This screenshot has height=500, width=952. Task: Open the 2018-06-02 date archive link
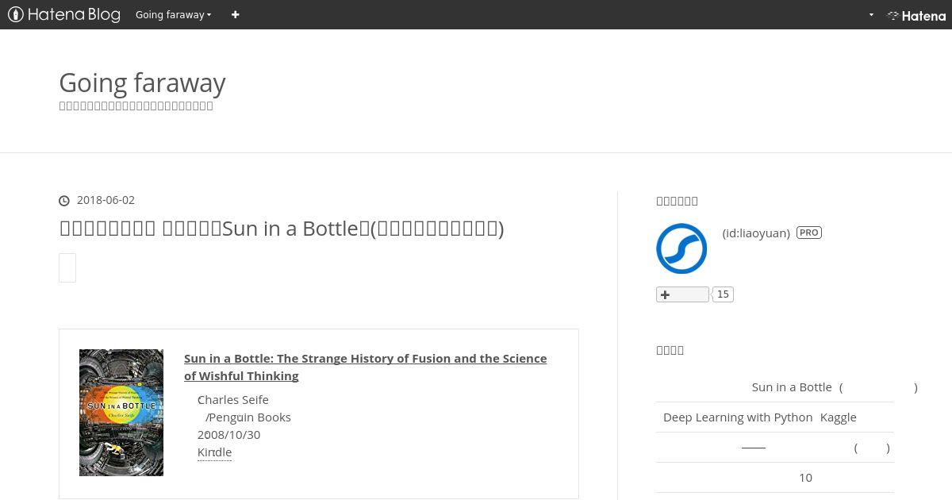[106, 200]
